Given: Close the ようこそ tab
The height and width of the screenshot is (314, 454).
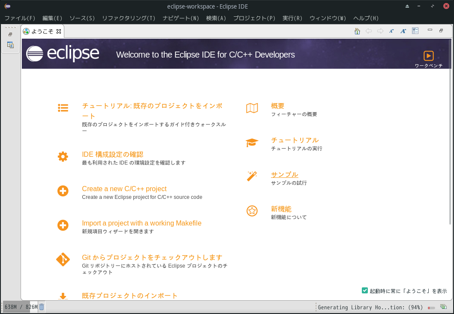Looking at the screenshot, I should click(59, 31).
